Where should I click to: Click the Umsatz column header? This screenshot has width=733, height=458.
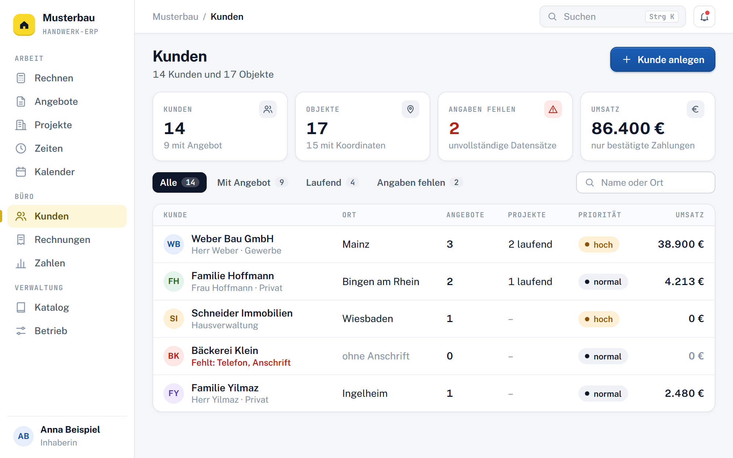tap(690, 215)
